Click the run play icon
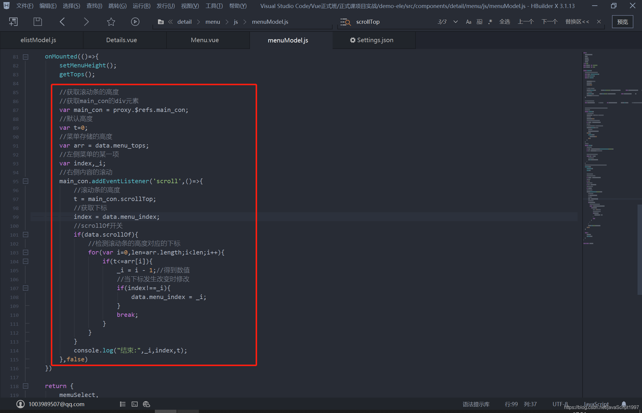The image size is (642, 413). [x=135, y=22]
